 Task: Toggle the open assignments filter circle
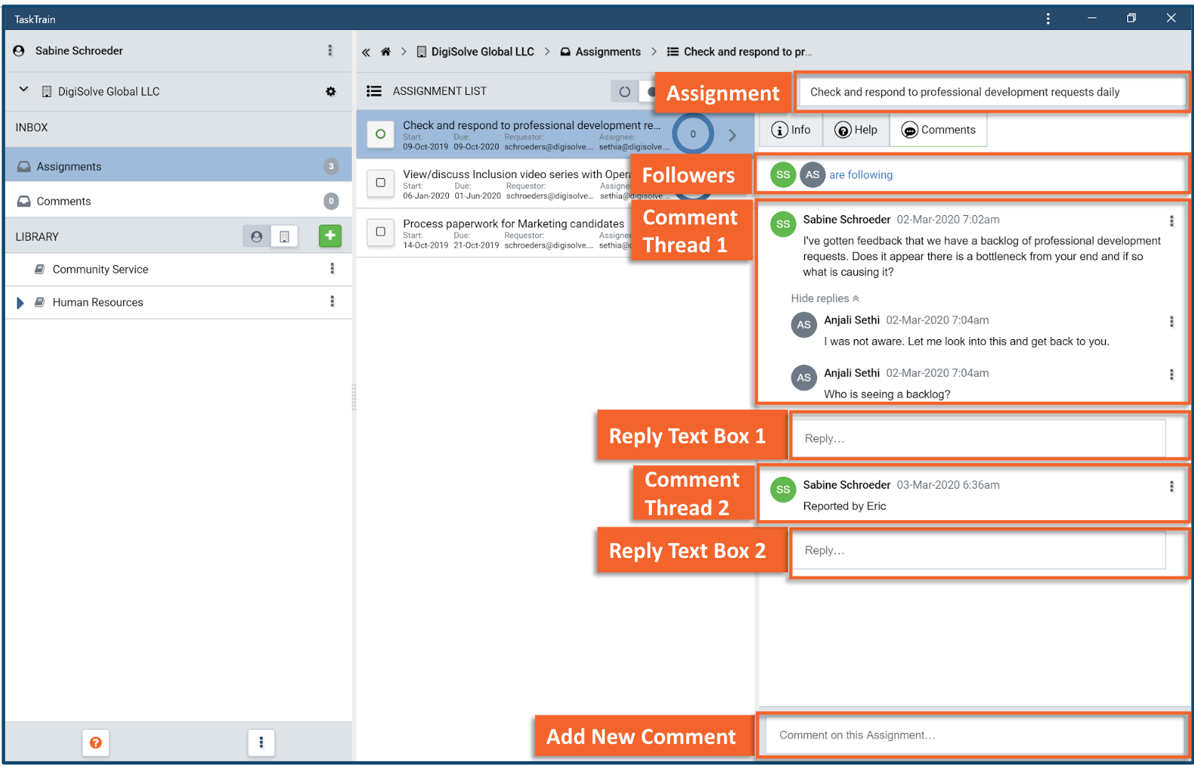[x=625, y=91]
